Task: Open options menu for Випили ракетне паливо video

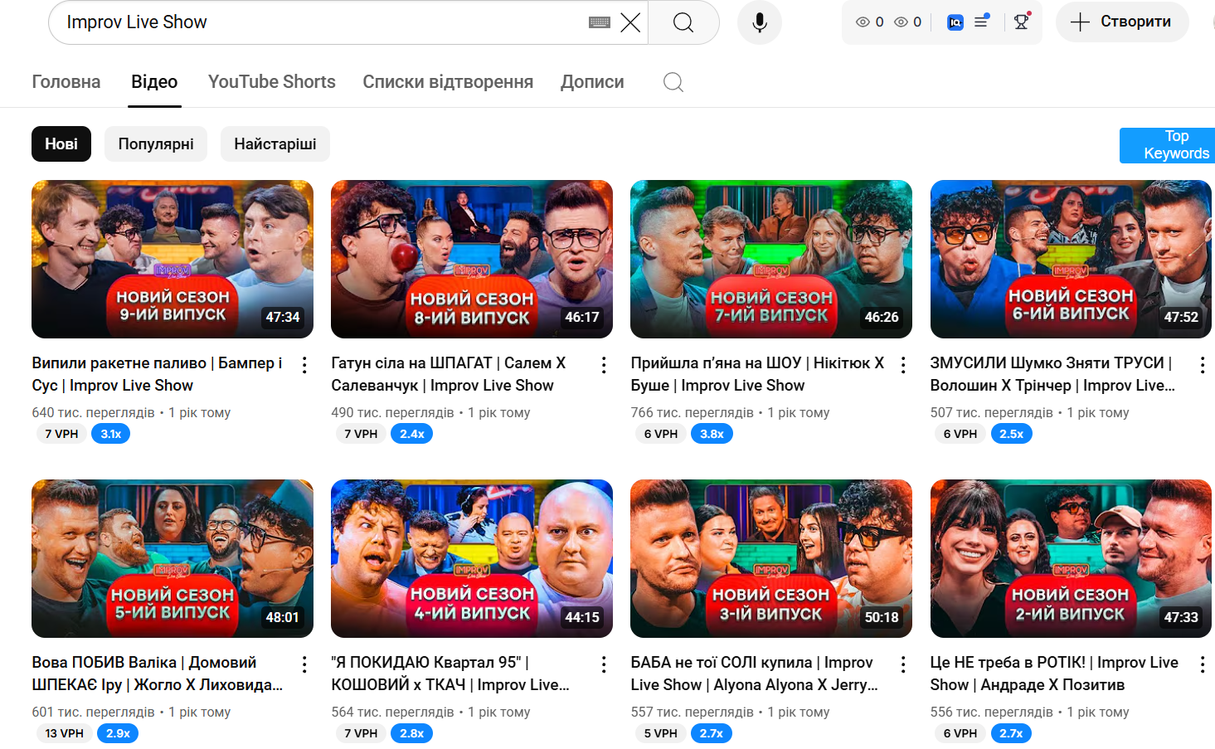Action: [x=304, y=365]
